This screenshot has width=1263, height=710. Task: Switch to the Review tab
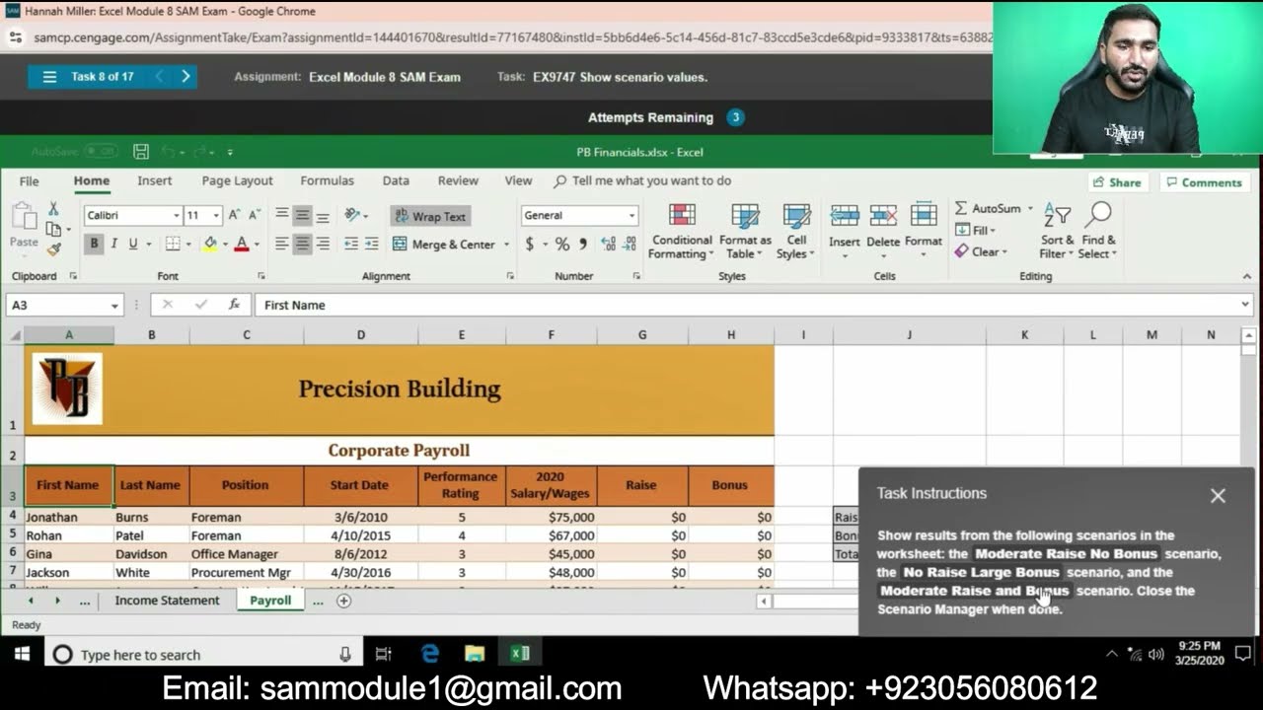tap(458, 180)
